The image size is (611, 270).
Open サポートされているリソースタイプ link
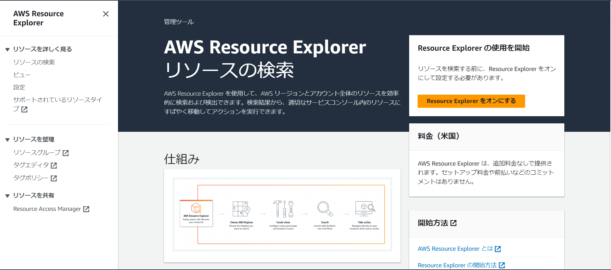pyautogui.click(x=57, y=104)
